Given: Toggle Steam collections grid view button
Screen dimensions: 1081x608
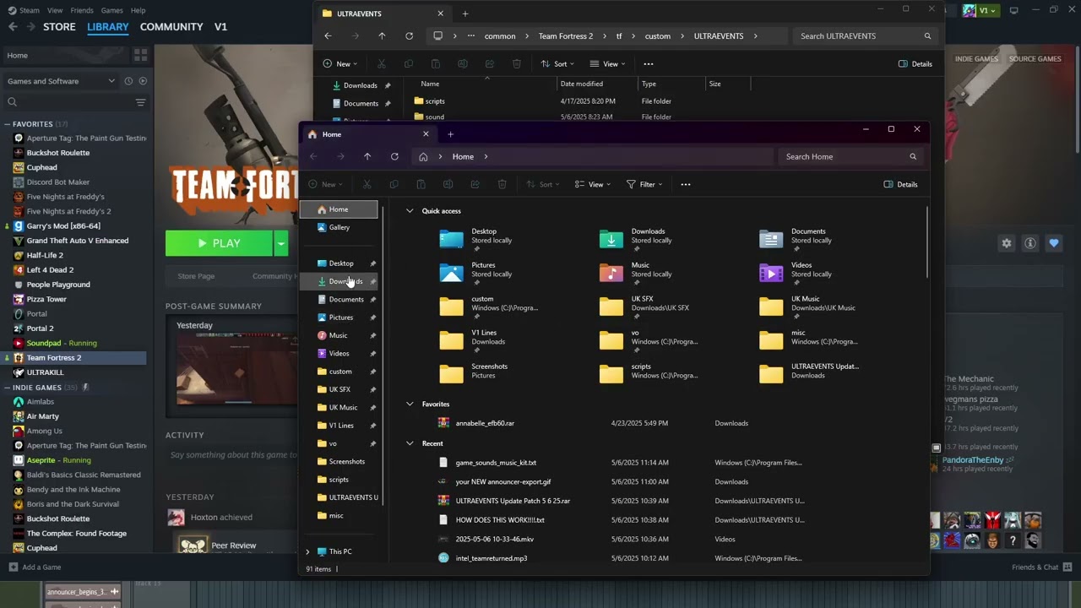Looking at the screenshot, I should coord(140,55).
